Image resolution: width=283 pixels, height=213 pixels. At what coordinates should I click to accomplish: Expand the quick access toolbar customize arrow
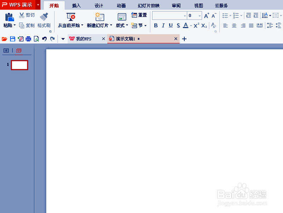tap(63, 39)
